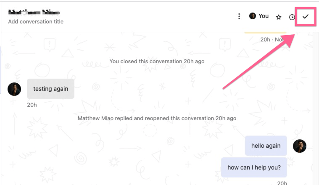Screen dimensions: 319x185
Task: Click the small avatar icon next to 'You'
Action: tap(253, 16)
